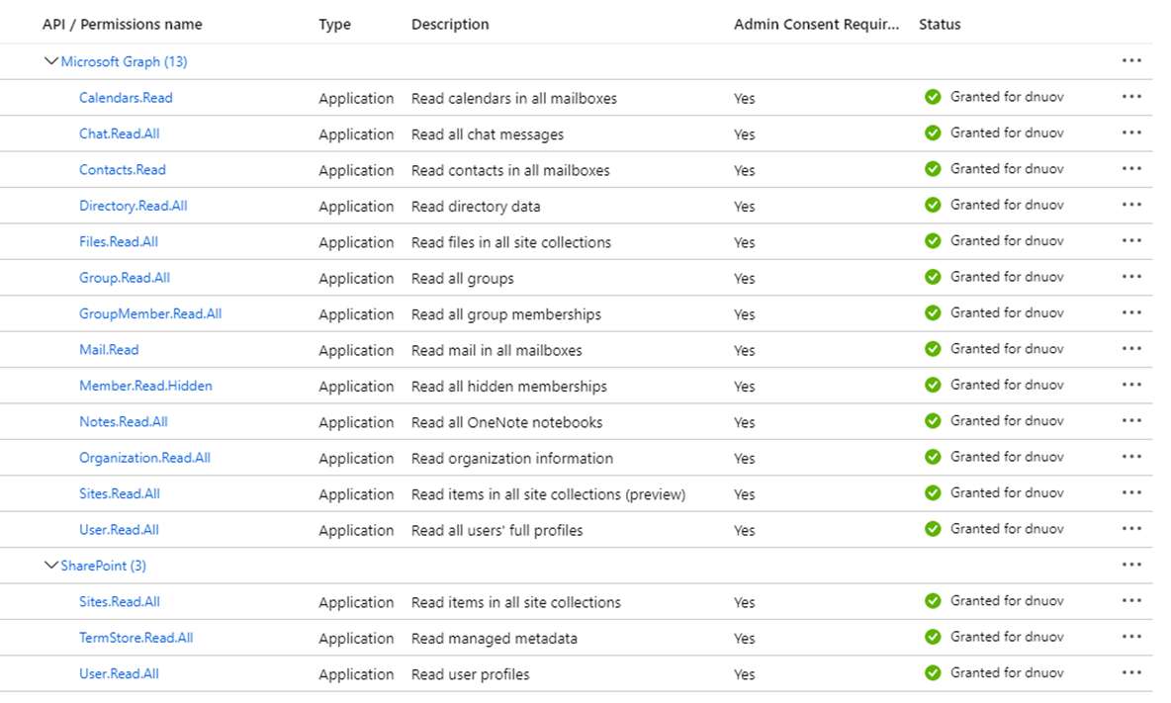Viewport: 1171px width, 703px height.
Task: Open the TermStore.Read.All permission
Action: click(135, 638)
